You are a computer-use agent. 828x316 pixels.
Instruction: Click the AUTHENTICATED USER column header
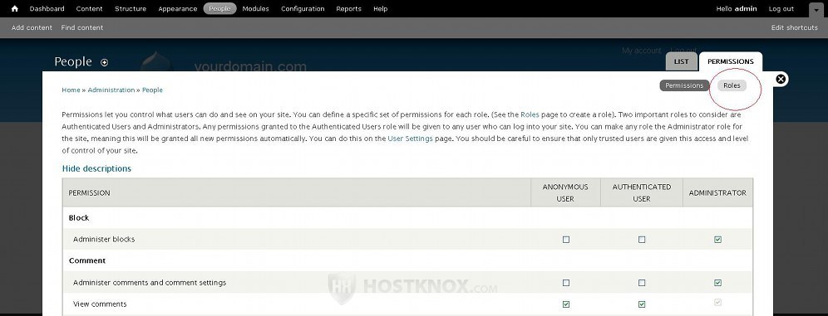[642, 192]
